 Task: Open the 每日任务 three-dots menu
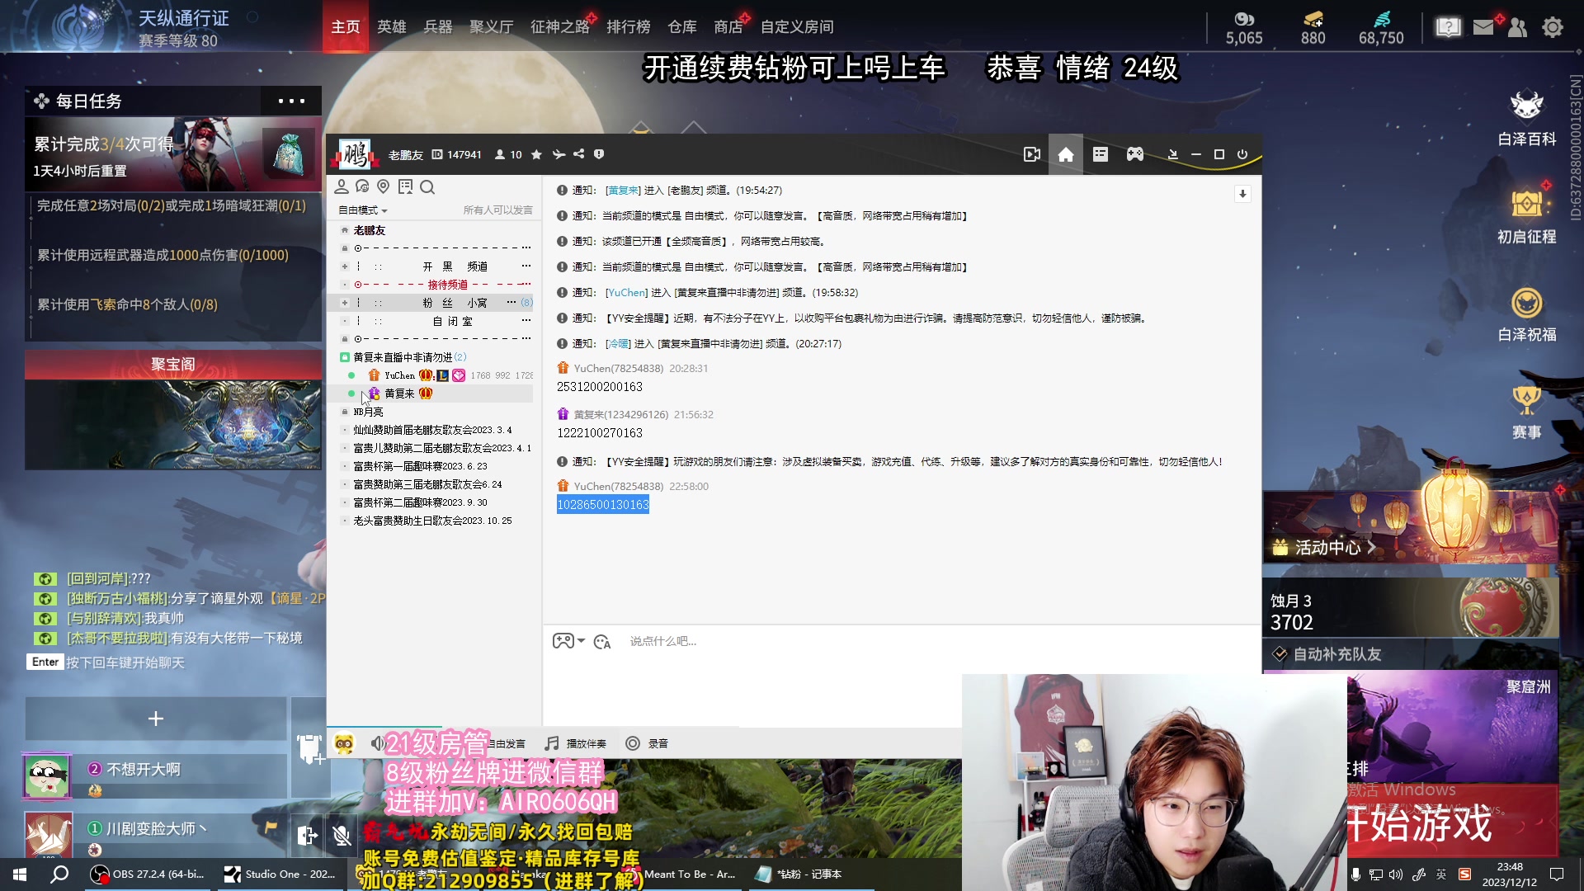coord(291,101)
